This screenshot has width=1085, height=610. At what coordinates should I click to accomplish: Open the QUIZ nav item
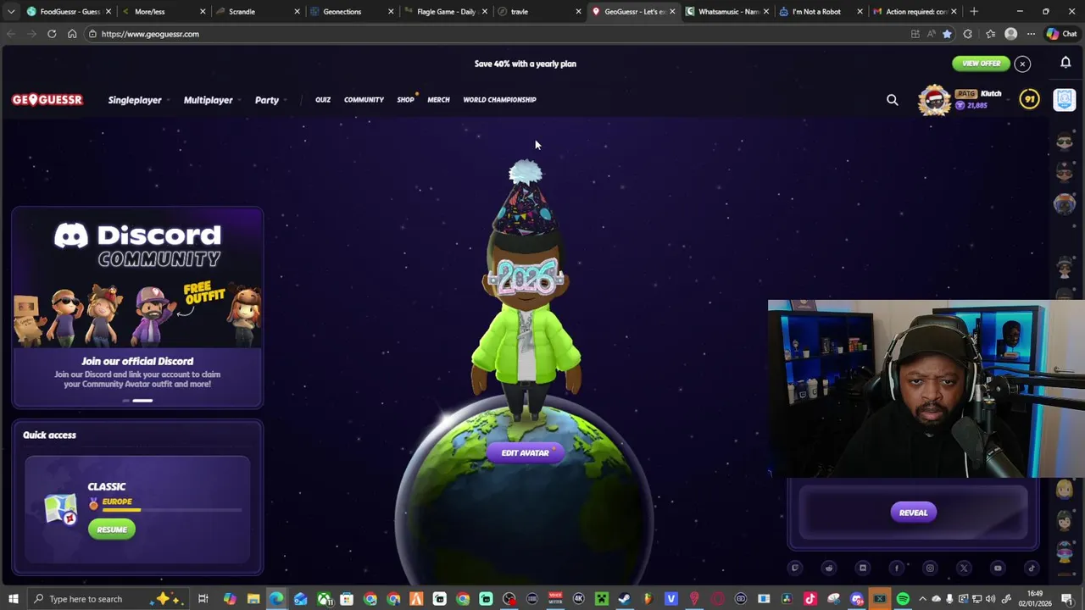tap(323, 100)
